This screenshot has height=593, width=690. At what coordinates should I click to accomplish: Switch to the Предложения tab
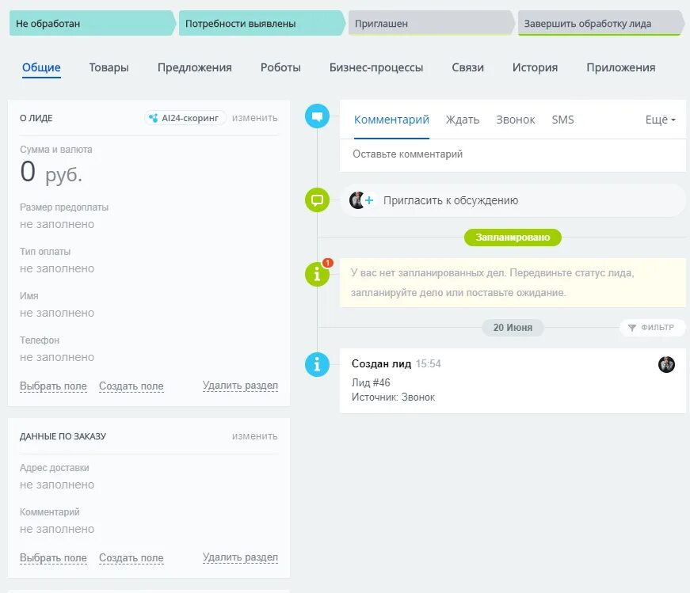[195, 68]
